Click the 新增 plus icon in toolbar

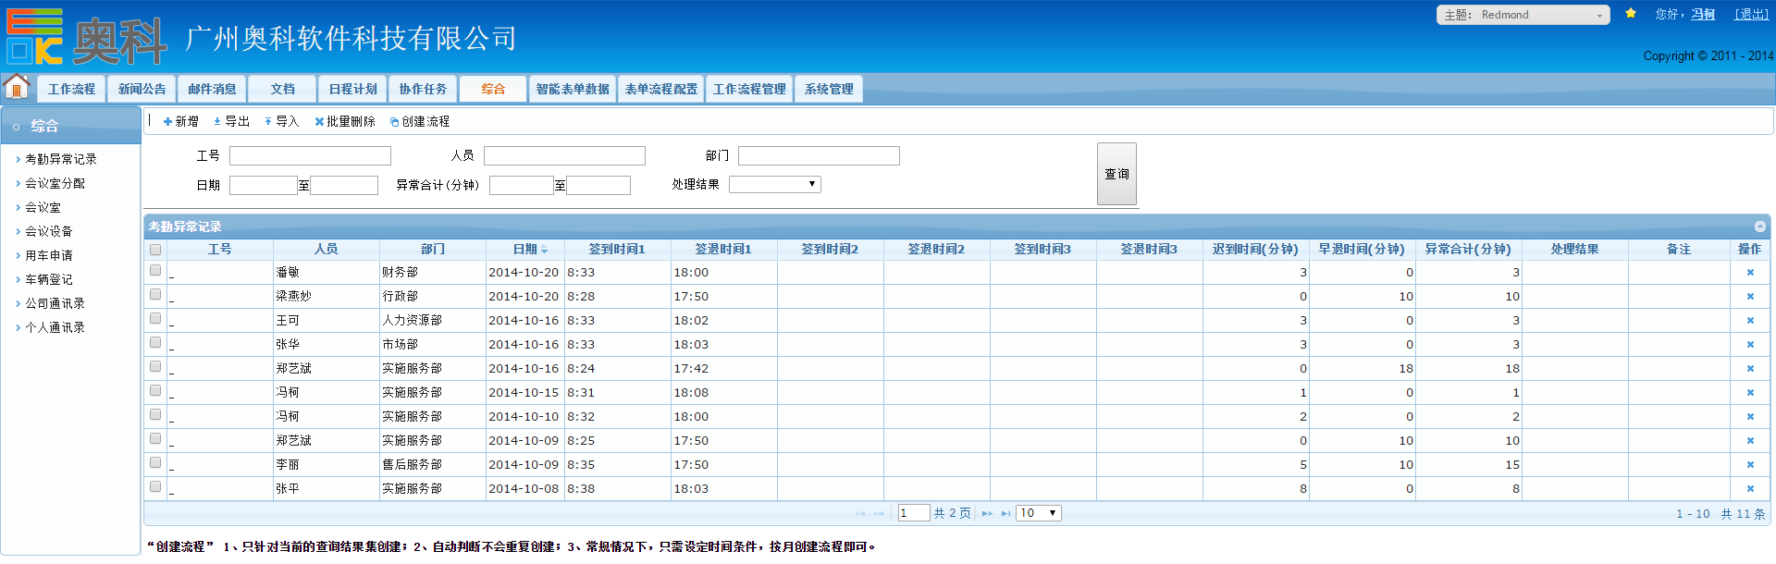pyautogui.click(x=167, y=122)
